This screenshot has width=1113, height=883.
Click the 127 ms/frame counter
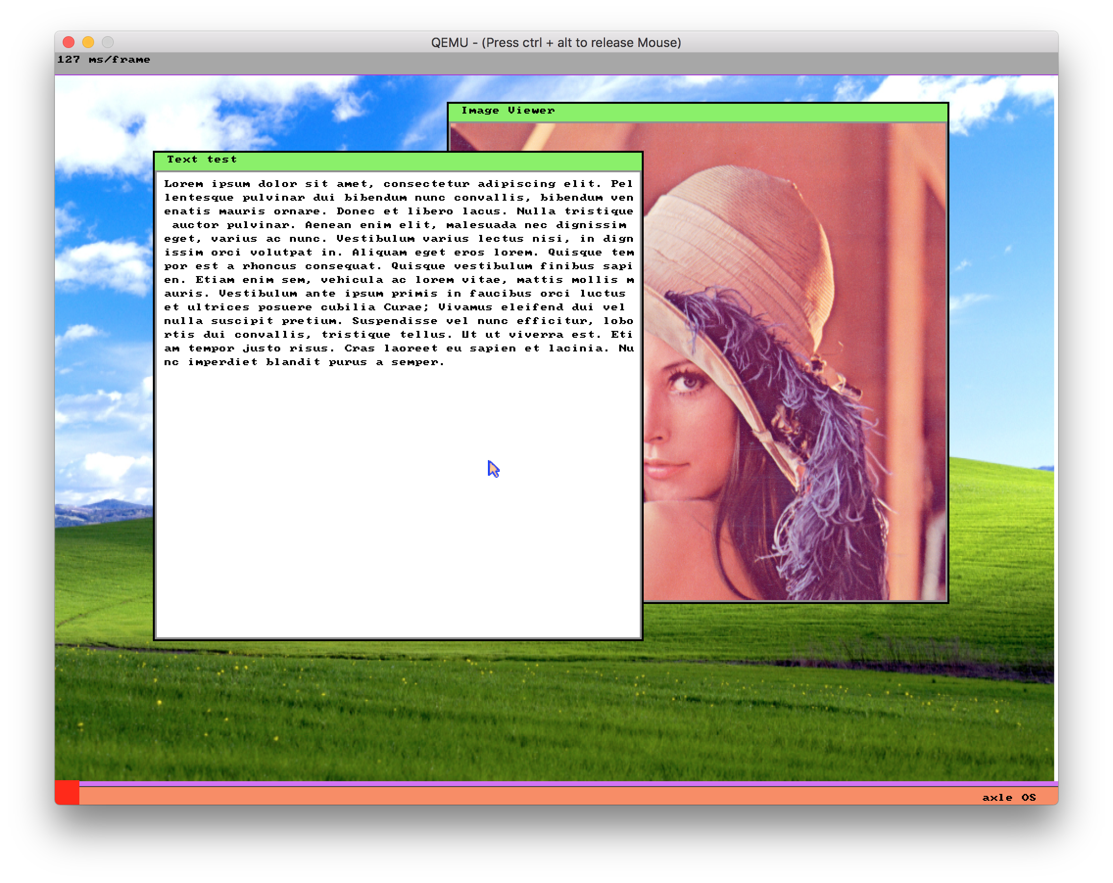pos(104,60)
